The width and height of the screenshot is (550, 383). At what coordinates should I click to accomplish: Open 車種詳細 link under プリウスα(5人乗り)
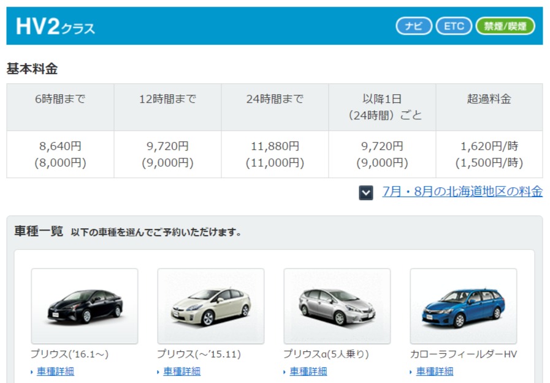click(308, 371)
